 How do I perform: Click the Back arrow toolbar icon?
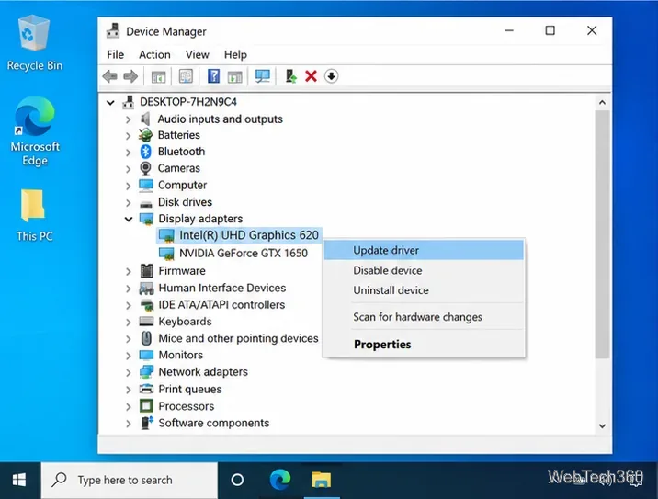tap(110, 76)
